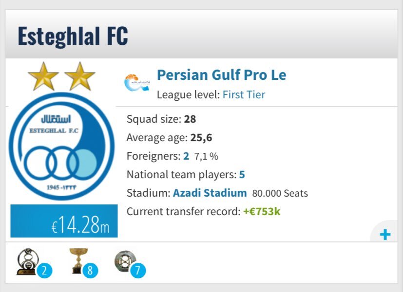Click the right gold star above the crest
The height and width of the screenshot is (292, 403).
[80, 76]
